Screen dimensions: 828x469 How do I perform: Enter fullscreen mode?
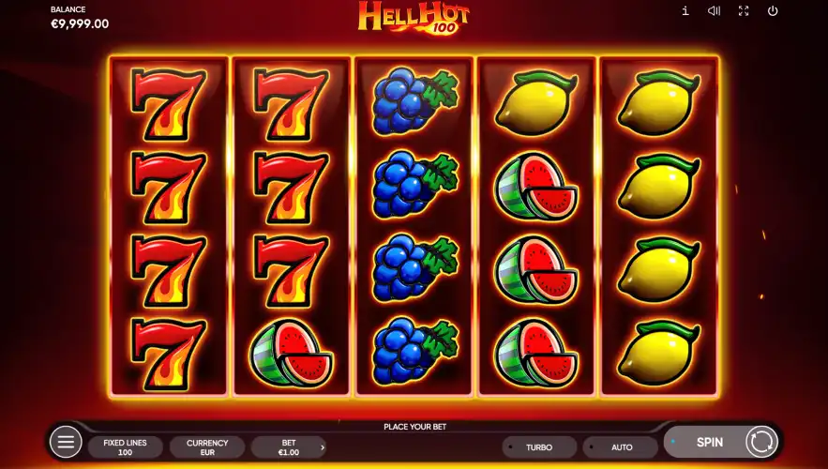744,10
